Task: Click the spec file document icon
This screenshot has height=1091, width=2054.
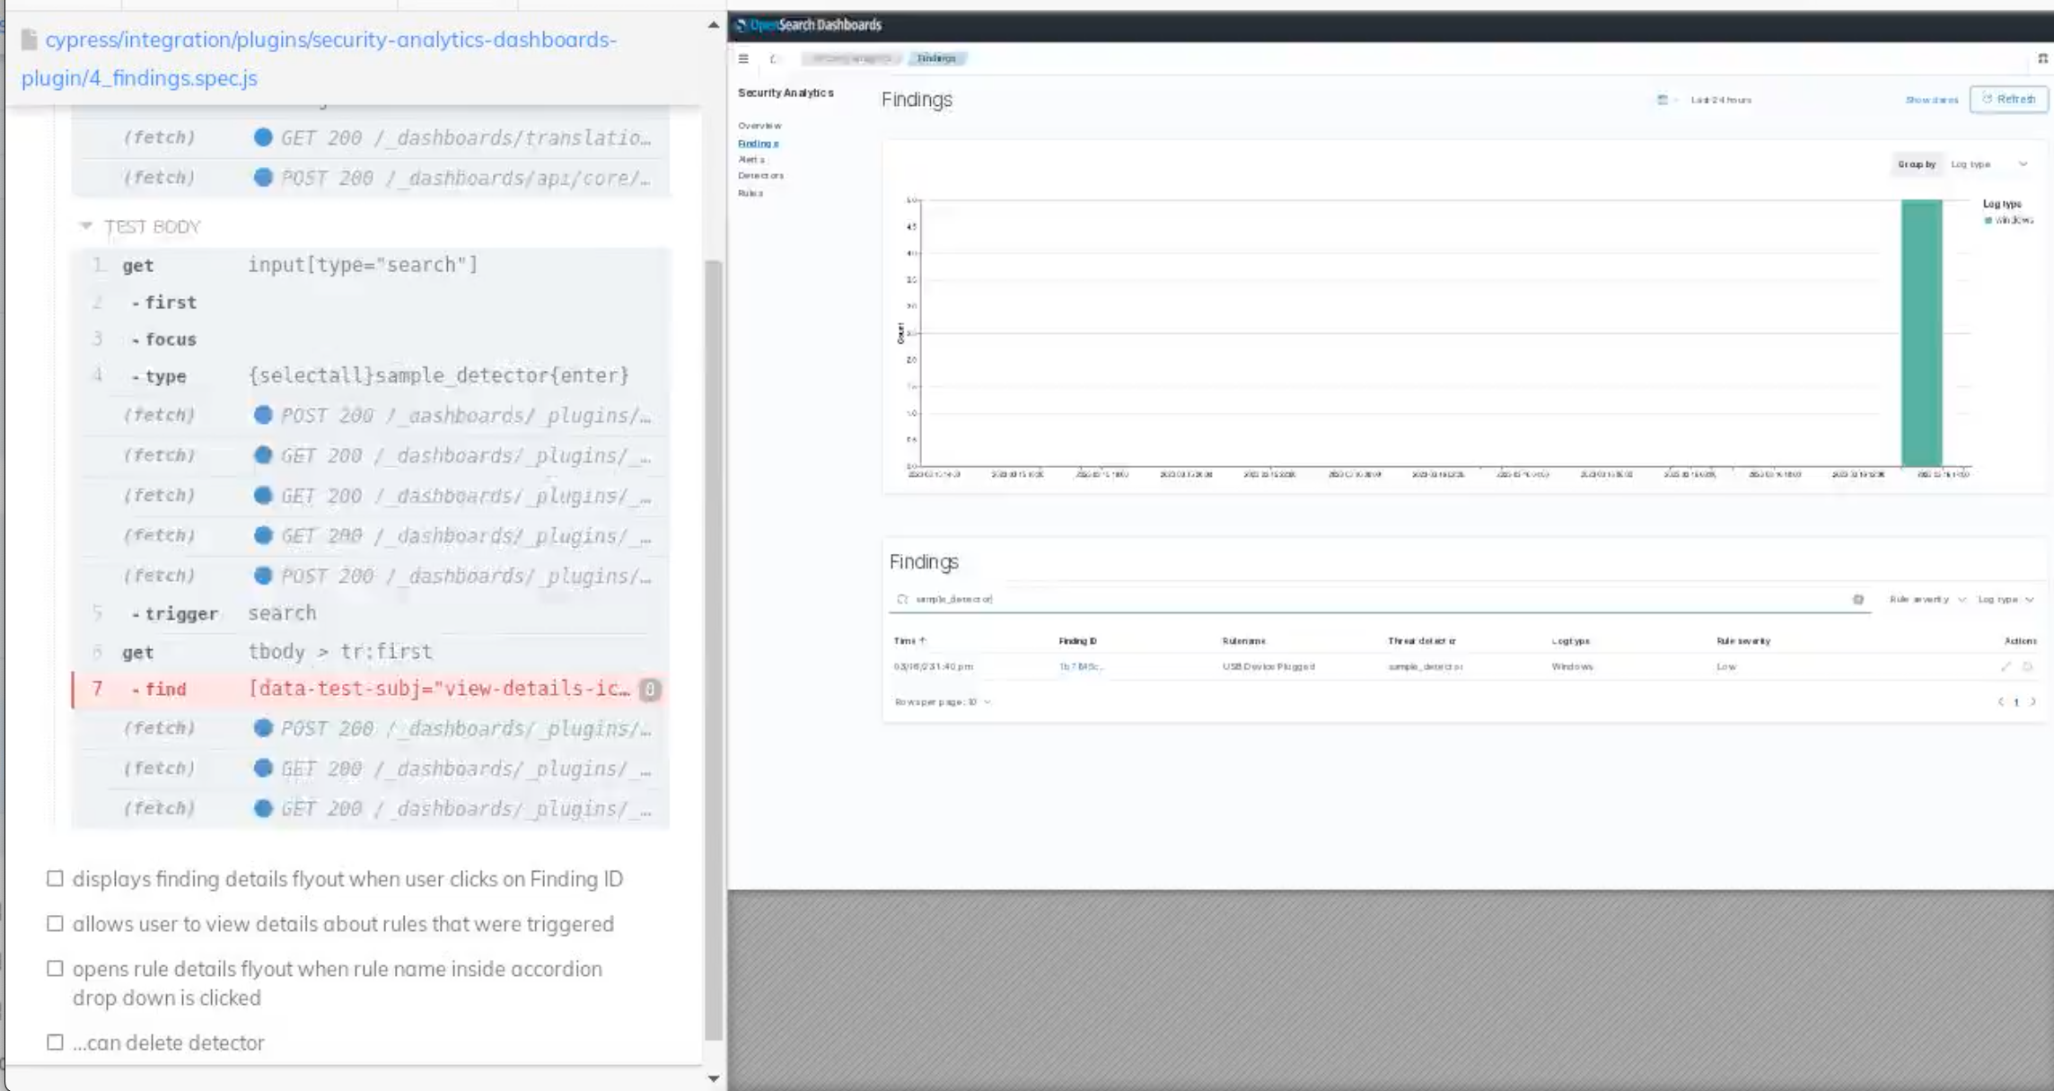Action: click(x=29, y=40)
